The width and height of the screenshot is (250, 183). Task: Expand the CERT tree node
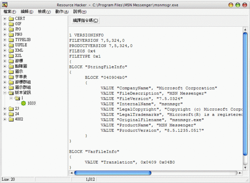point(5,19)
